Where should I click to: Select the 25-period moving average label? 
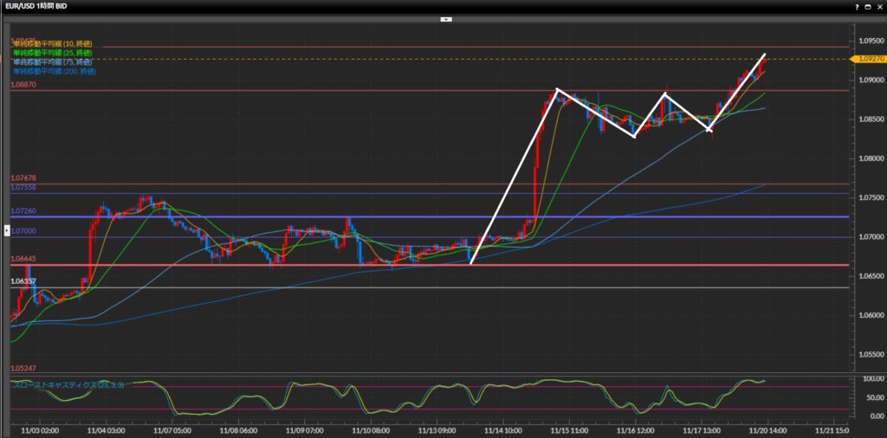click(x=52, y=53)
